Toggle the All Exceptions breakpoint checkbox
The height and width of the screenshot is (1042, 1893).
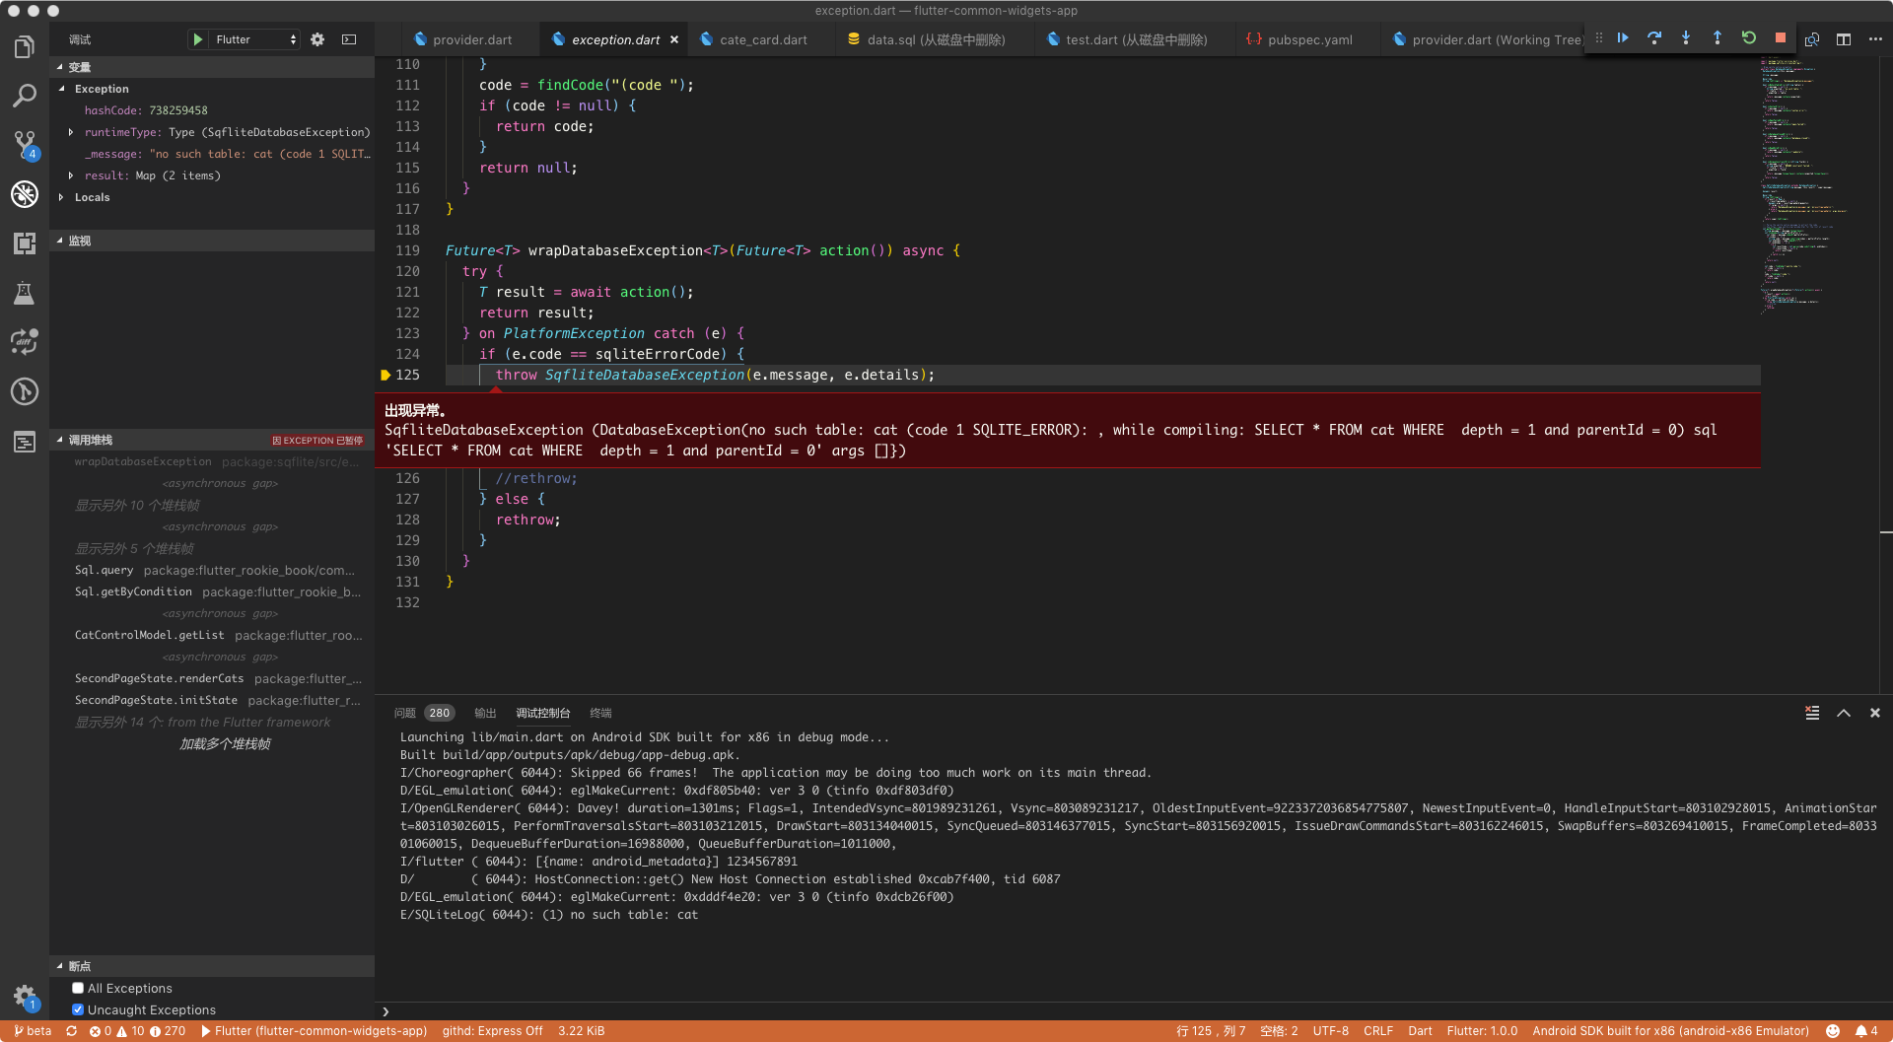(78, 988)
